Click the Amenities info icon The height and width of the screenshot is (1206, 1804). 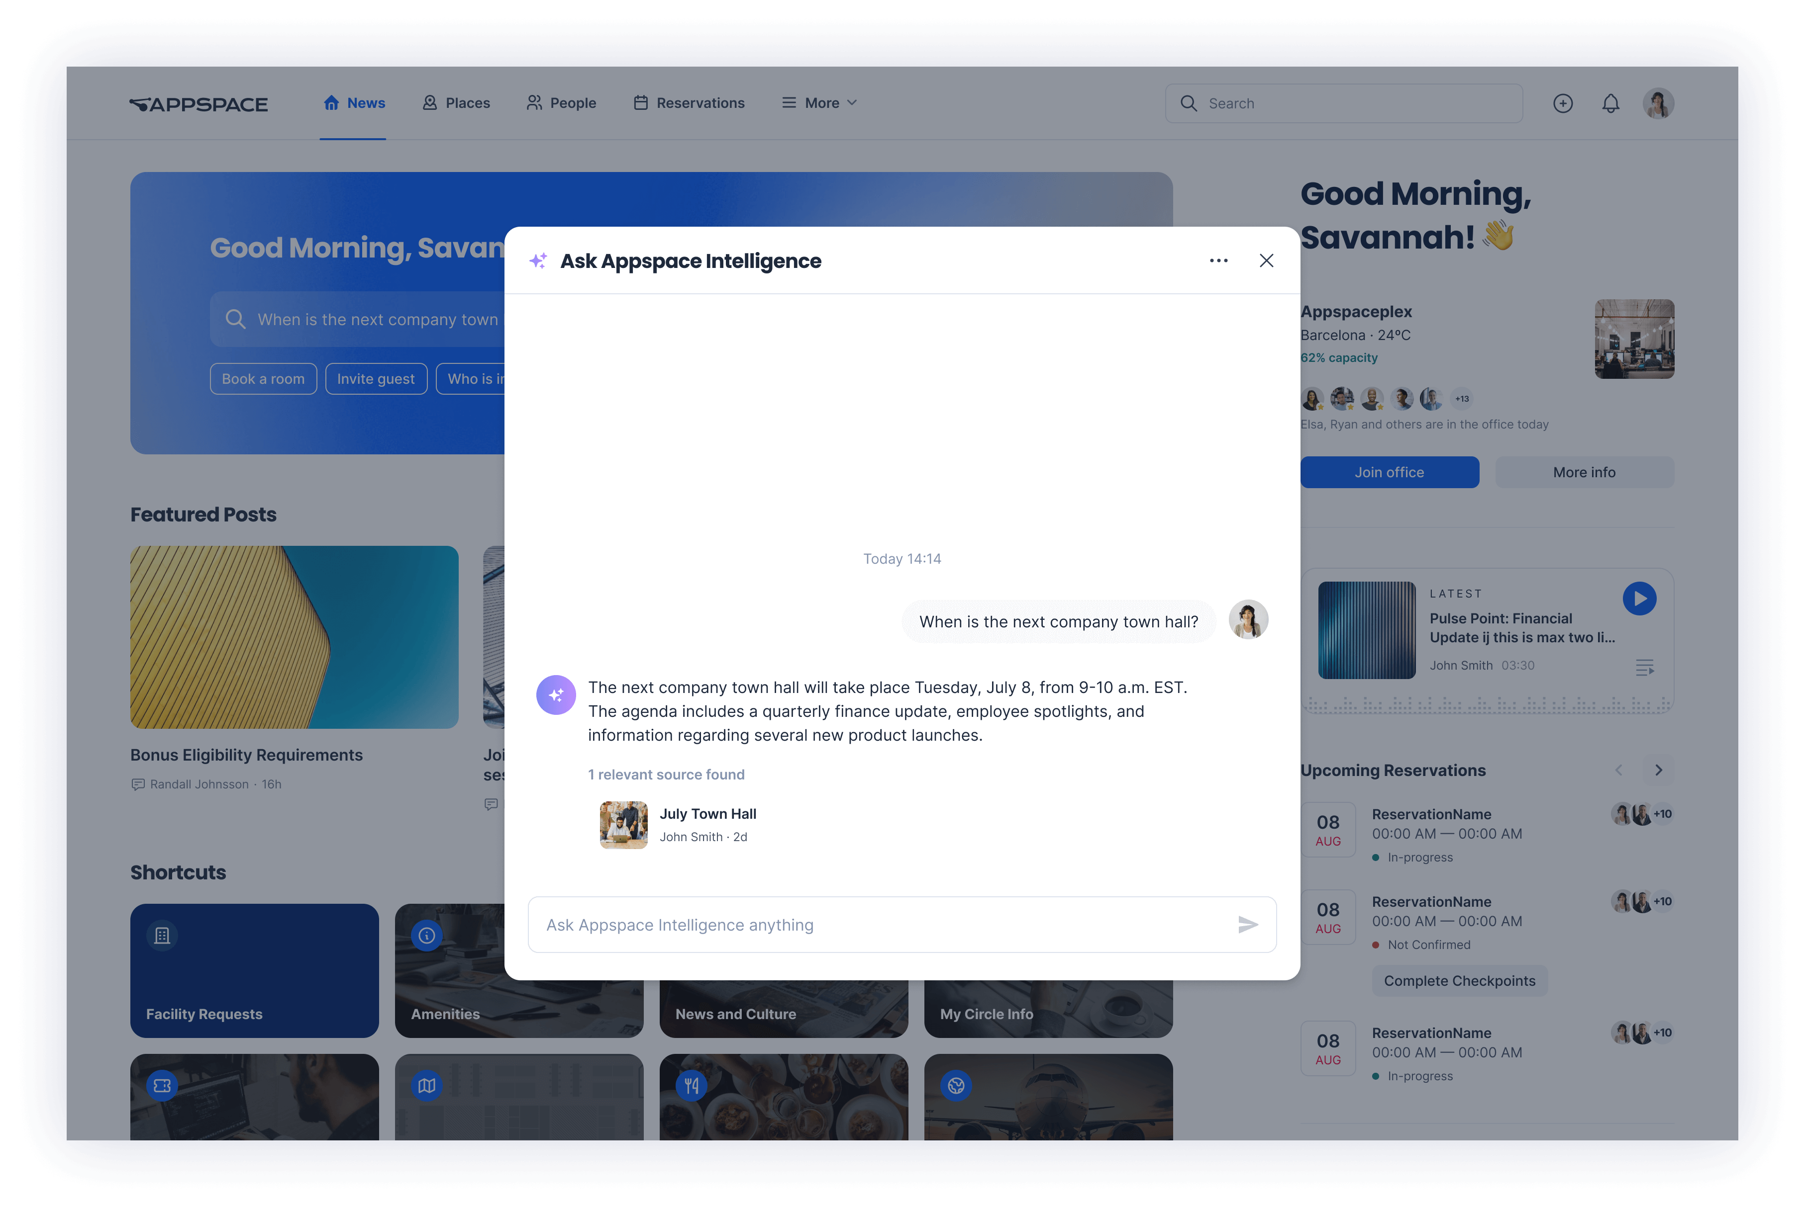click(426, 935)
